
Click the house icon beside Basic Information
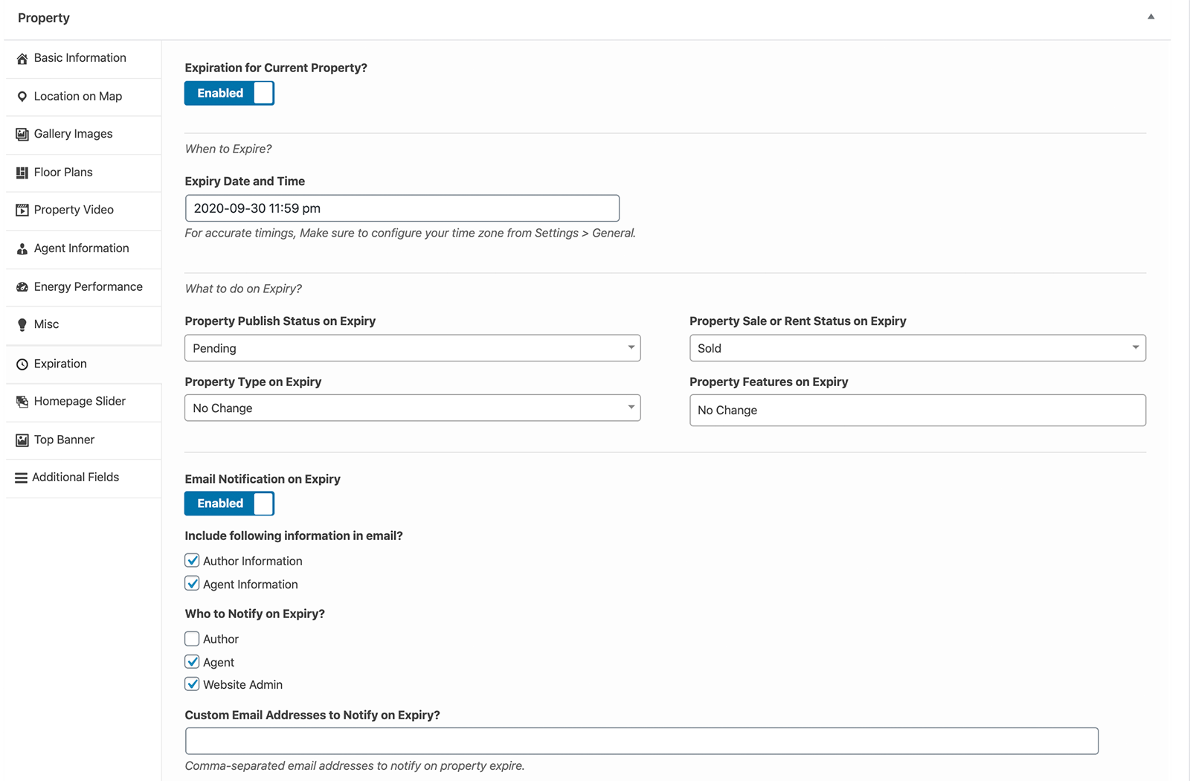[22, 59]
